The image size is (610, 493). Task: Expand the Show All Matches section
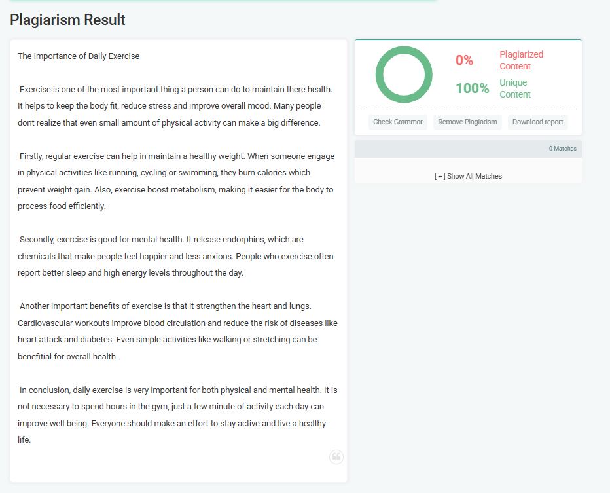point(468,176)
